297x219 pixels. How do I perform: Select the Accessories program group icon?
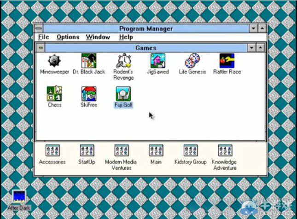point(52,150)
